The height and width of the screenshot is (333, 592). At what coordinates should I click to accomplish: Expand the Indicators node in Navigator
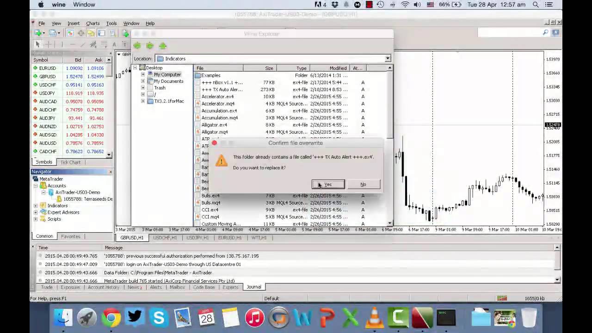pyautogui.click(x=36, y=206)
